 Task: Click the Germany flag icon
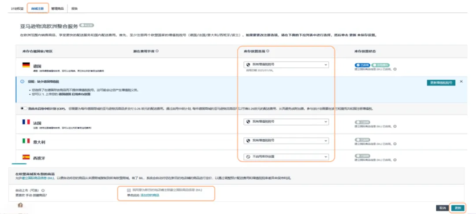[26, 65]
